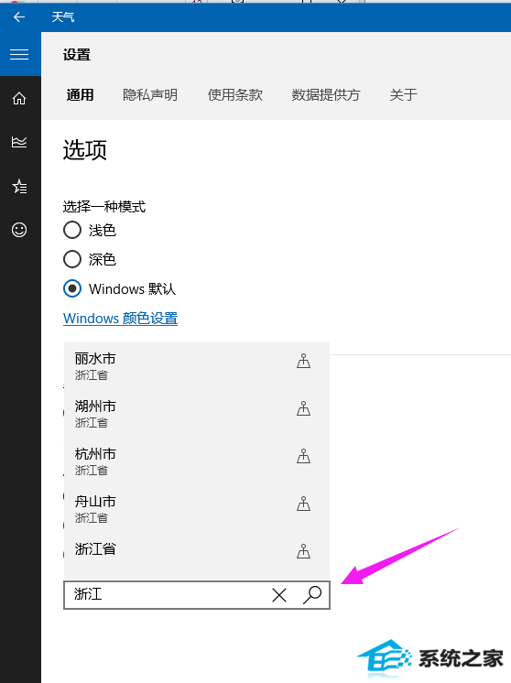The width and height of the screenshot is (511, 683).
Task: Open the historical weather chart icon
Action: pos(19,142)
